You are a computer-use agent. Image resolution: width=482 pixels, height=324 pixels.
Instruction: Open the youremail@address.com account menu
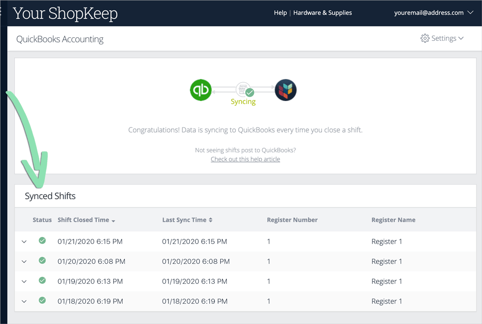(x=434, y=12)
